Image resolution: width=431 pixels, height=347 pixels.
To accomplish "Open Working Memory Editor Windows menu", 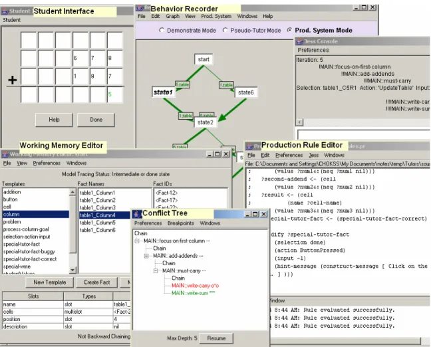I will tap(76, 164).
